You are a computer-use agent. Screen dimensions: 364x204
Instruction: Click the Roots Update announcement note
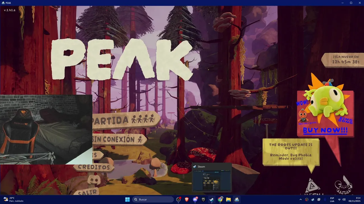click(x=291, y=152)
